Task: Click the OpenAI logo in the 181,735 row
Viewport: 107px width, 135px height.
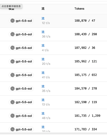Action: 12,116
